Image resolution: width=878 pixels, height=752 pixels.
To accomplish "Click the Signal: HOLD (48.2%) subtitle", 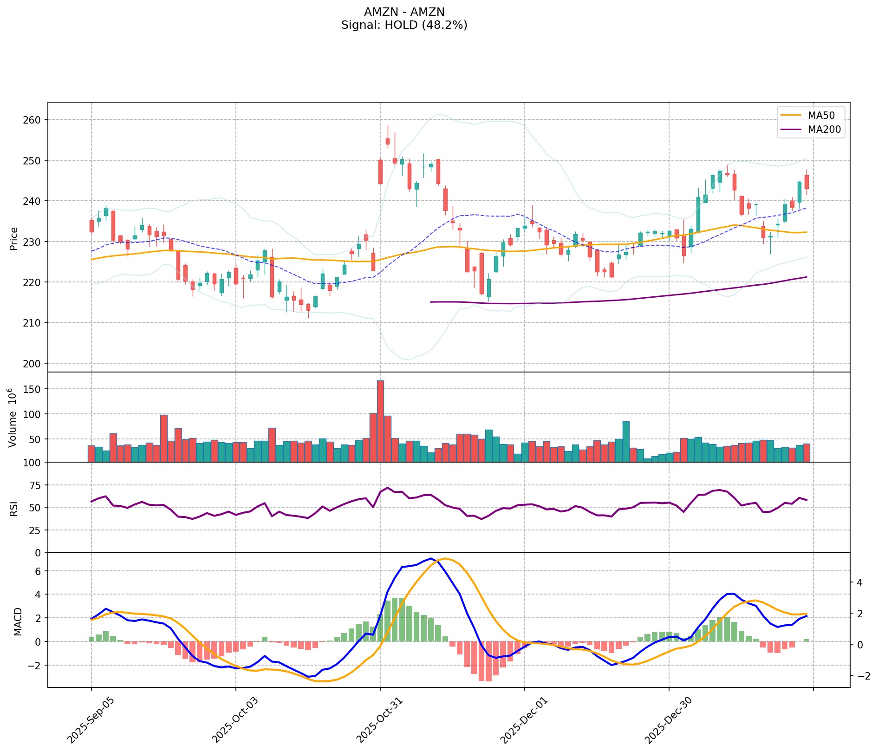I will pos(404,25).
